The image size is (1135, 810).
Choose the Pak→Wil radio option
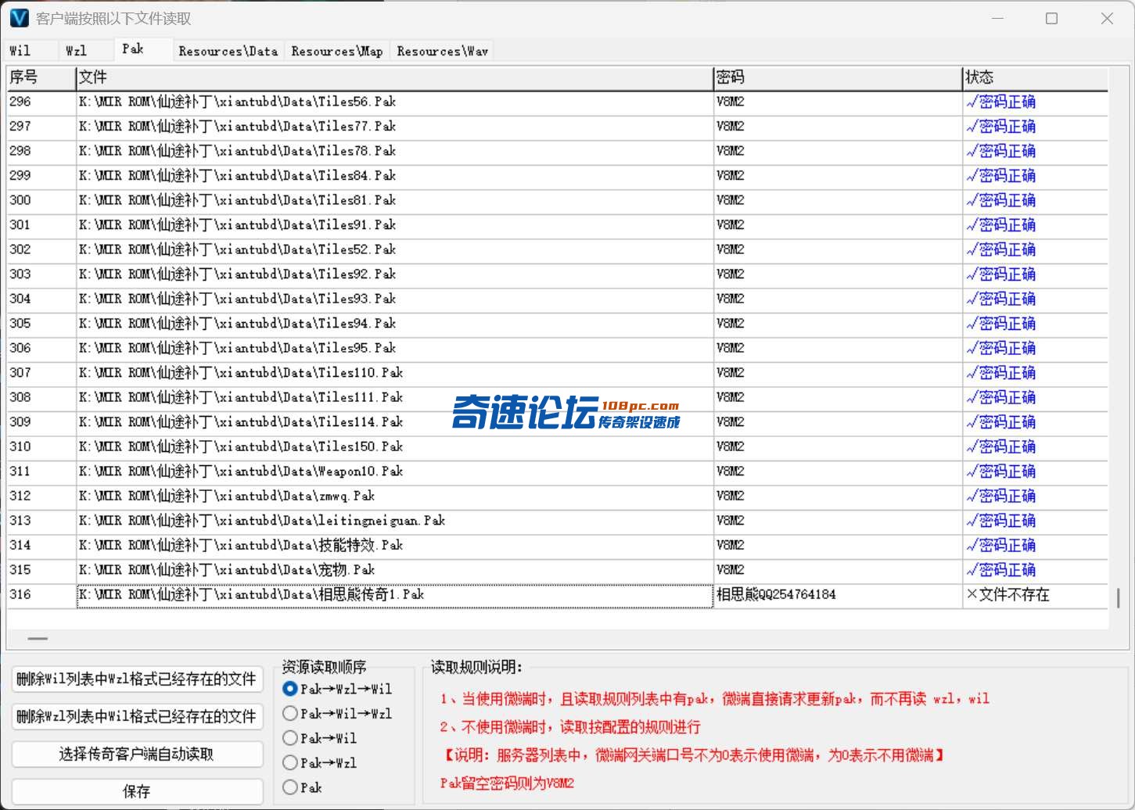coord(319,738)
